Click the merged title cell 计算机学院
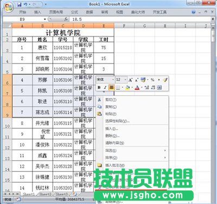This screenshot has width=217, height=204. tap(63, 33)
